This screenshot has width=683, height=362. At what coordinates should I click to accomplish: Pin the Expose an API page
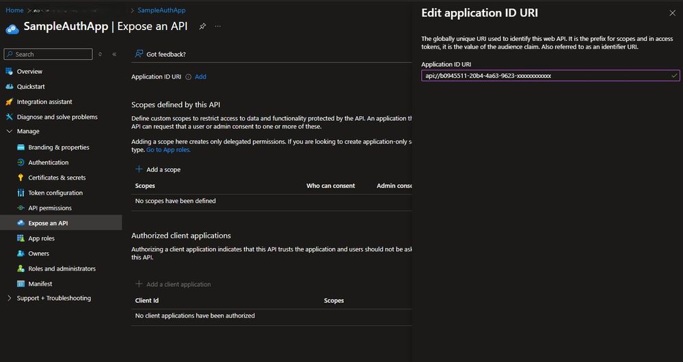[202, 27]
